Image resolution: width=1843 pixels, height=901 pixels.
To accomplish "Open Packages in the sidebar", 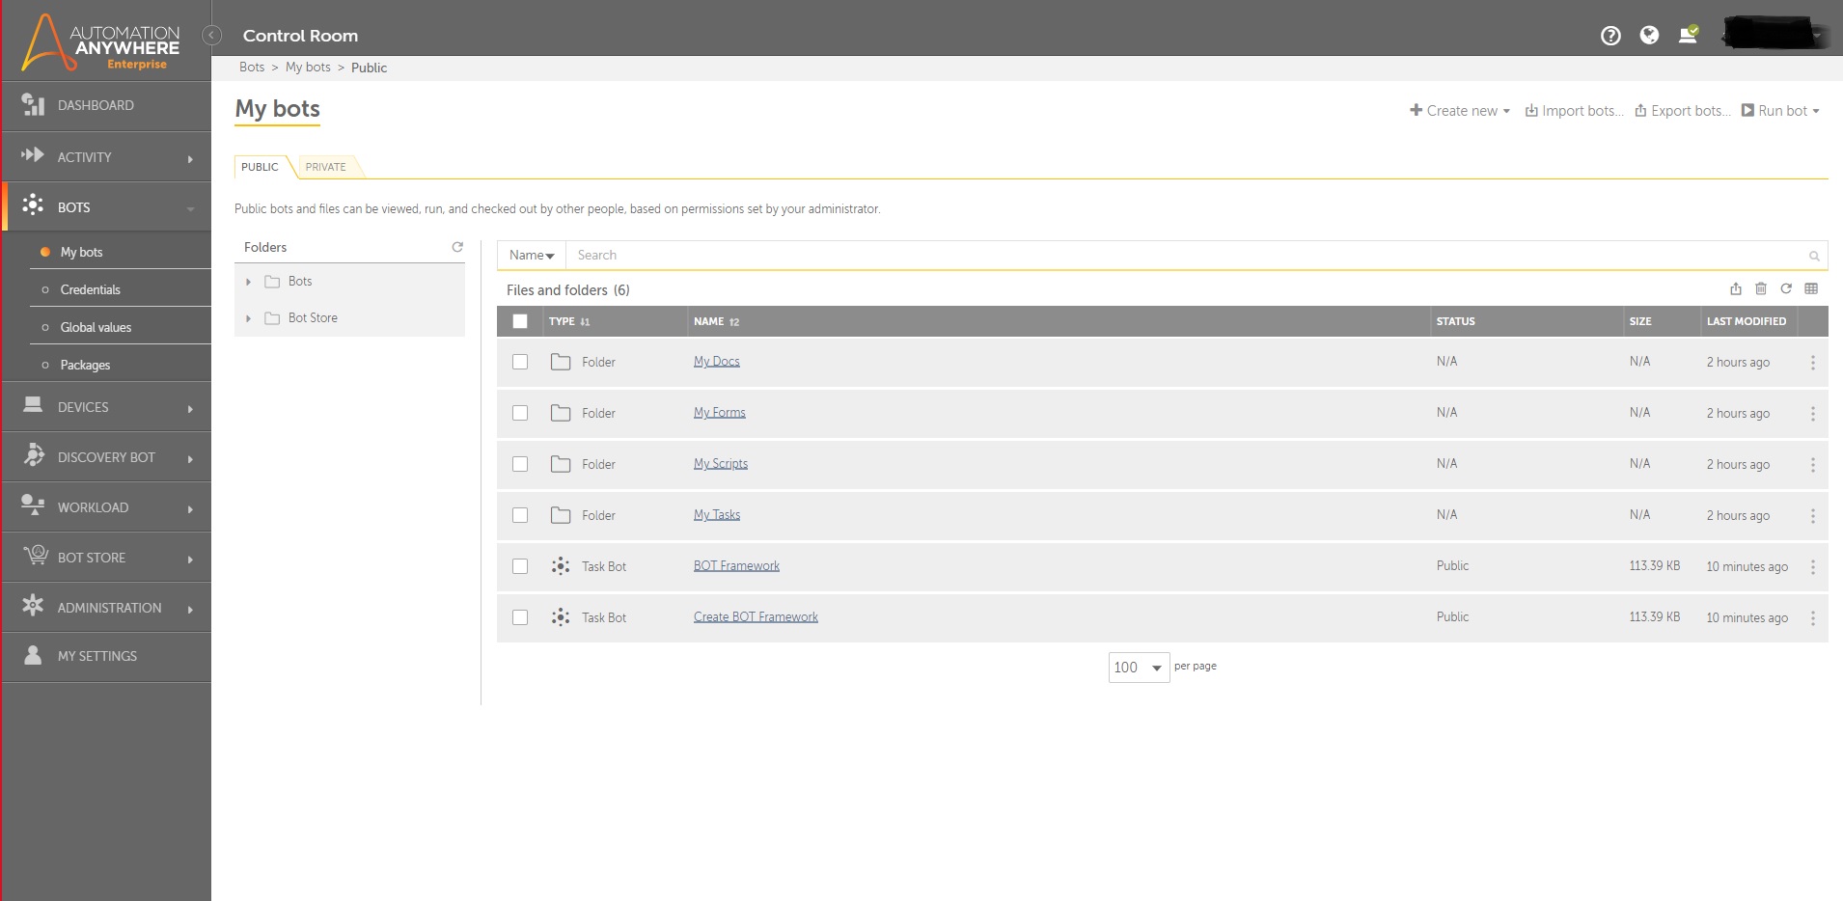I will [85, 365].
